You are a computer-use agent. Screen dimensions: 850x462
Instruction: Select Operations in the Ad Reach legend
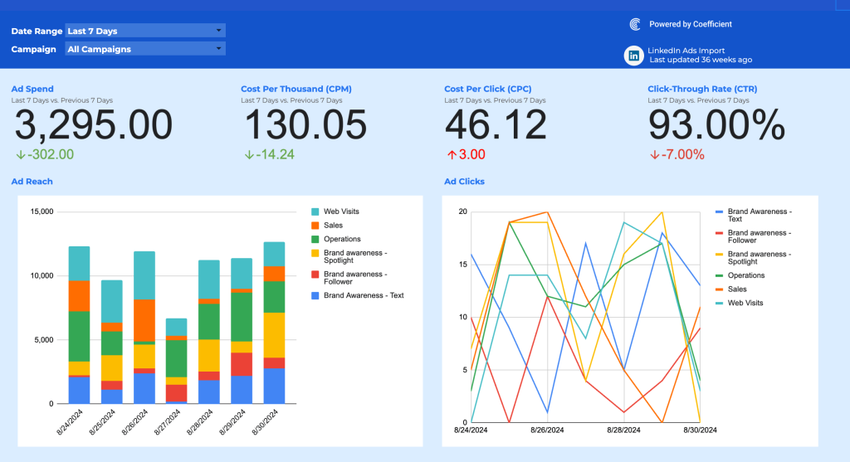tap(342, 239)
